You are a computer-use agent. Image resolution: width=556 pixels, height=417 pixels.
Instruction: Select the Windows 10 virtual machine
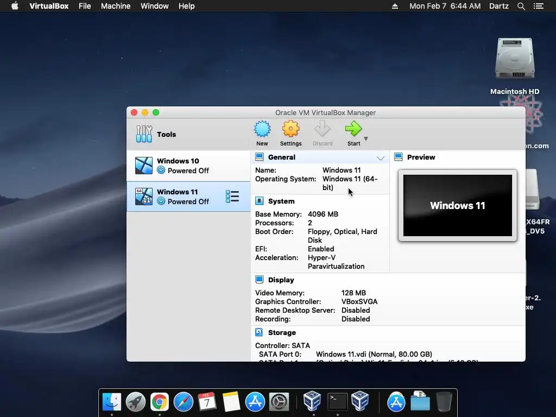pyautogui.click(x=188, y=166)
